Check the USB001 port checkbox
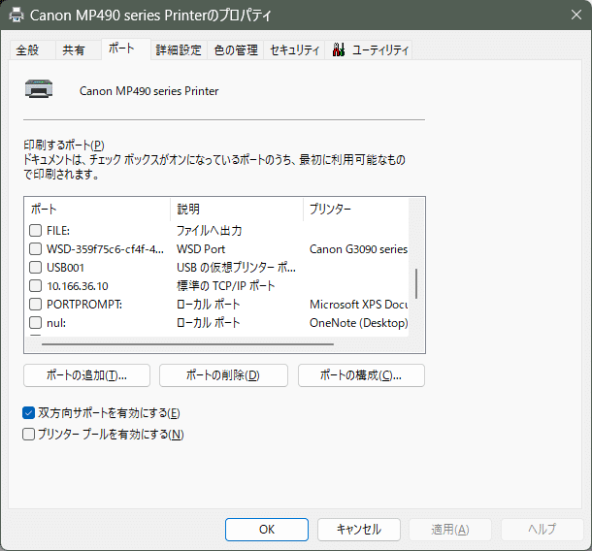This screenshot has height=551, width=592. pos(36,267)
